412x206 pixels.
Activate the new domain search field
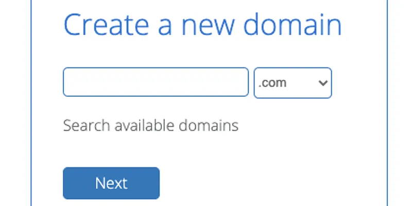(156, 82)
